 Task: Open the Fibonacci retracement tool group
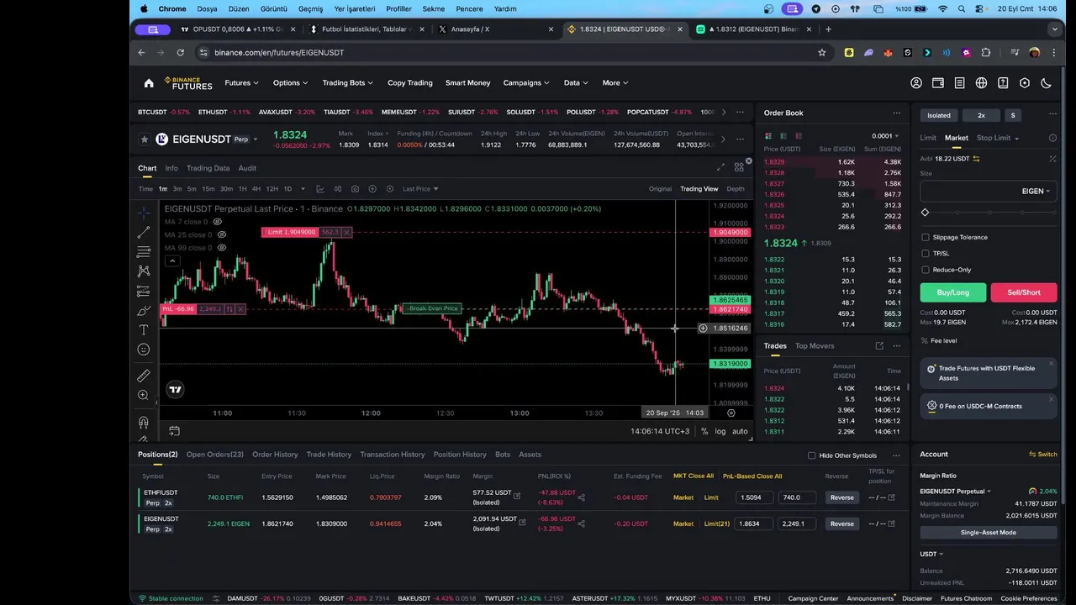point(144,251)
